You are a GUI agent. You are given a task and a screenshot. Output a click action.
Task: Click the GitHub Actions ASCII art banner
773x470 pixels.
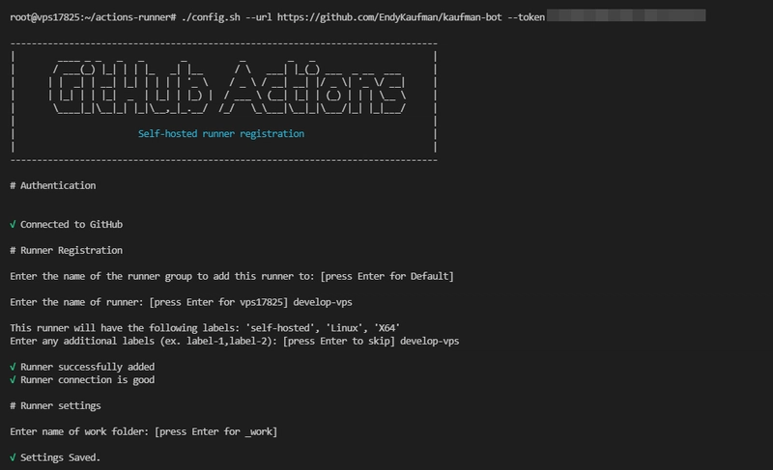(227, 87)
